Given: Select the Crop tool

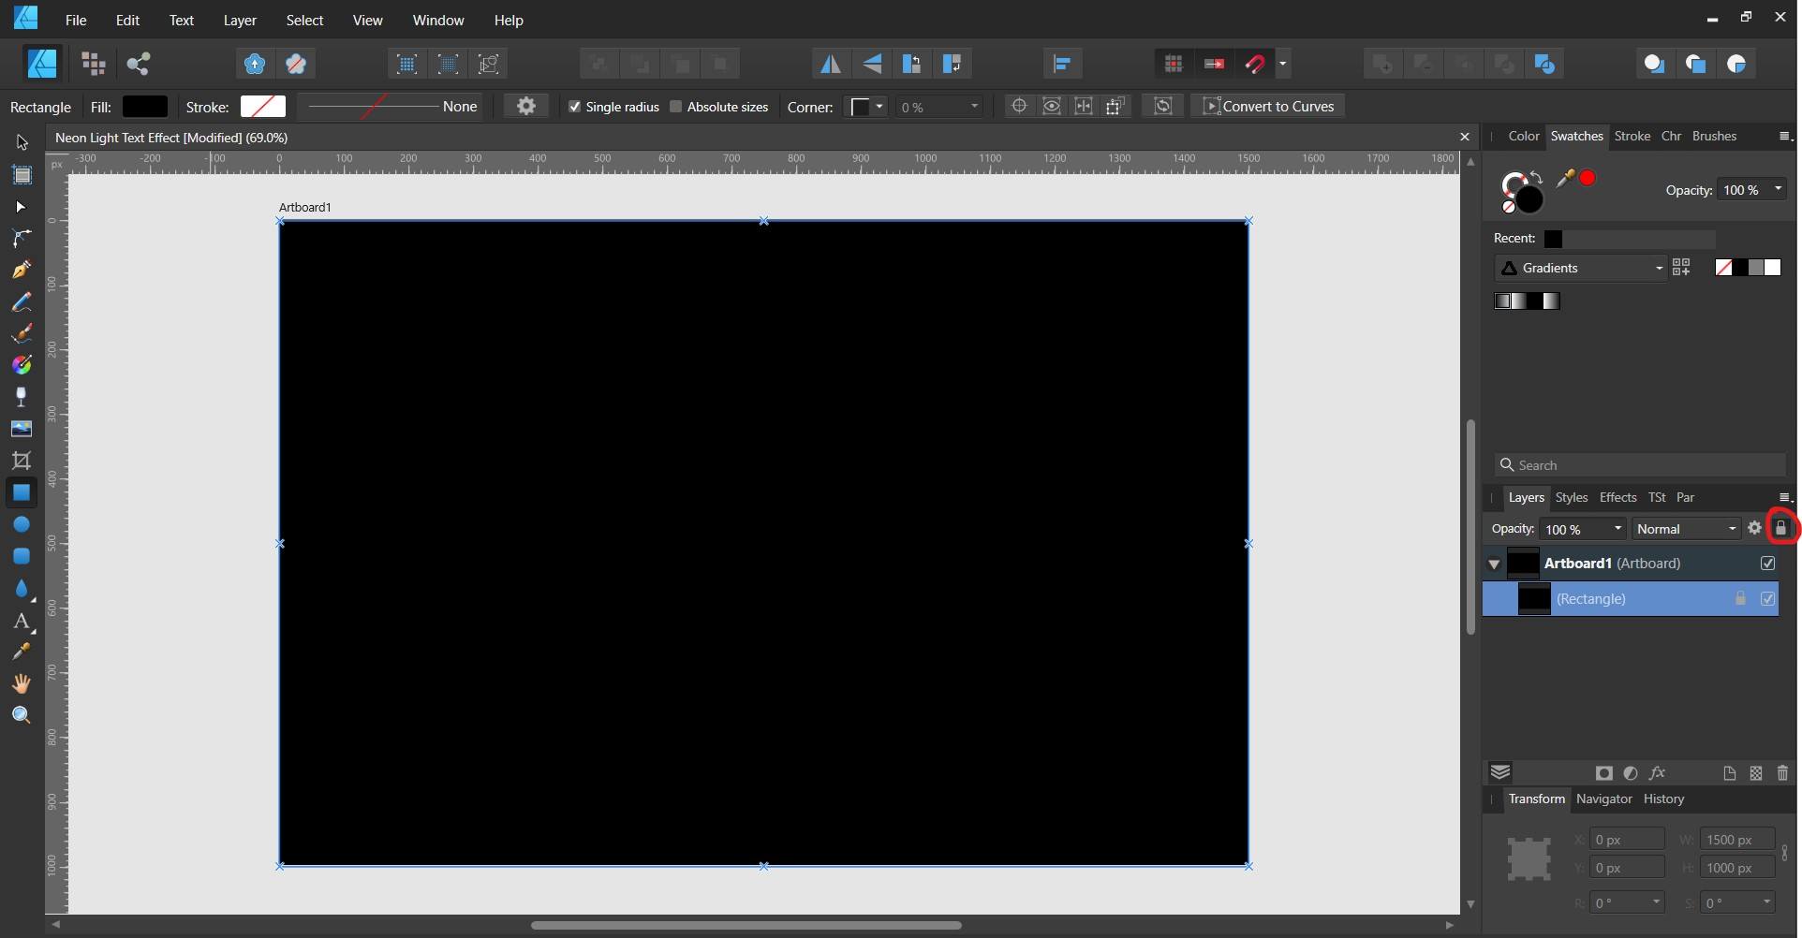Looking at the screenshot, I should point(21,461).
